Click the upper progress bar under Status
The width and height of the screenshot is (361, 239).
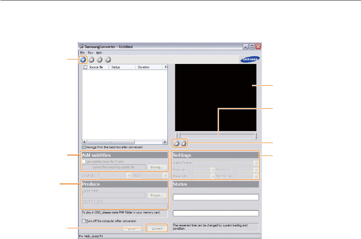[x=216, y=197]
